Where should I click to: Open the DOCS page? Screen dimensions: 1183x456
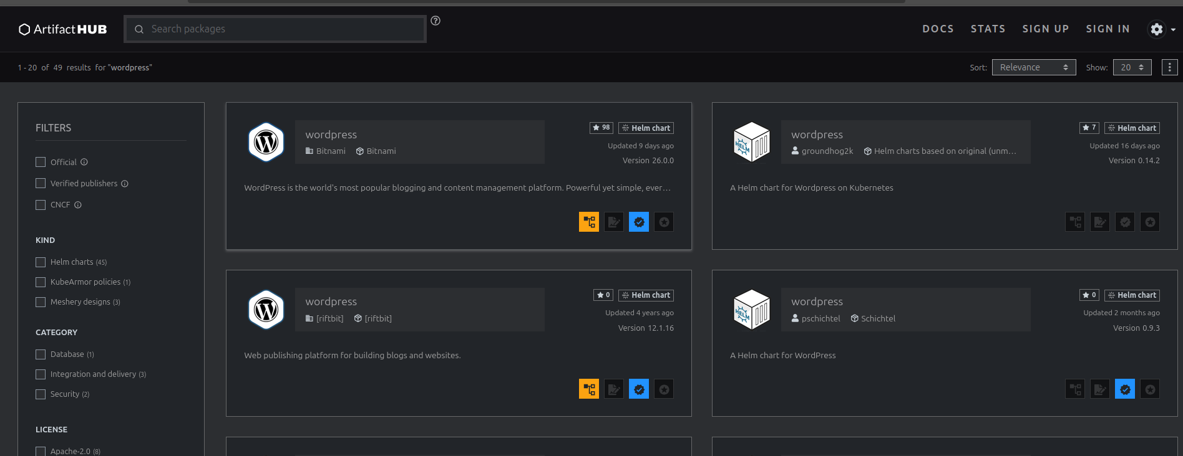point(938,29)
